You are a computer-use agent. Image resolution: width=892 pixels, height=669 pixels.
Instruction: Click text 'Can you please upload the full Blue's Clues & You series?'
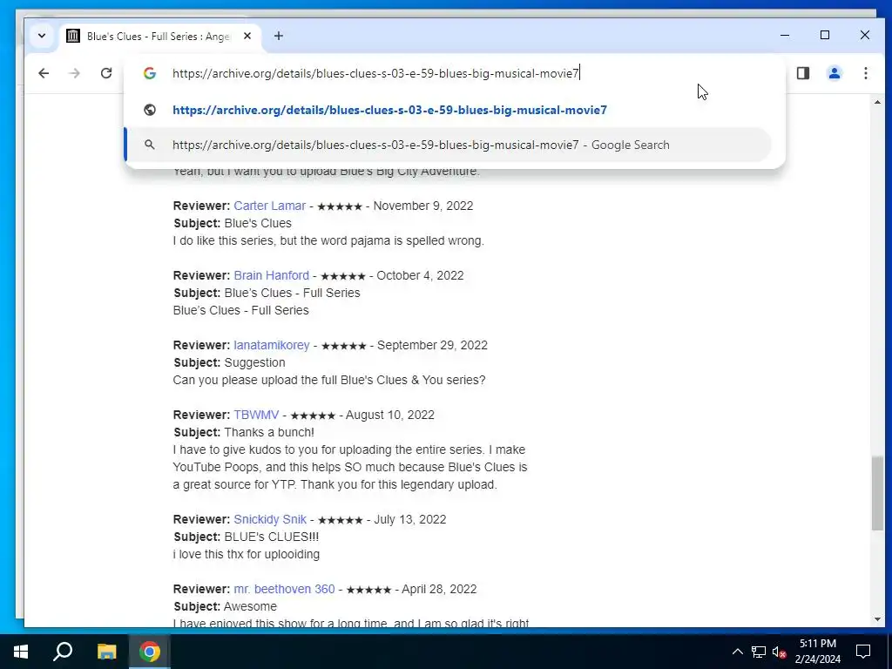[329, 380]
